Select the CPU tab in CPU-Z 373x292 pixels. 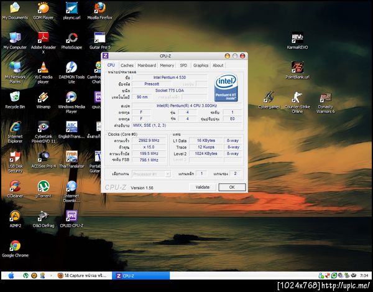point(111,65)
